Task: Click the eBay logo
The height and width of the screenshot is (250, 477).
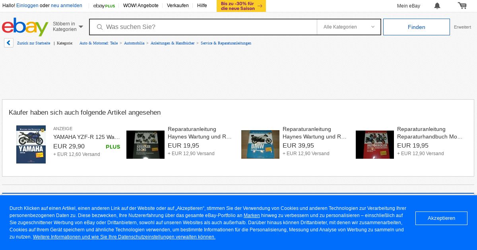Action: [25, 27]
